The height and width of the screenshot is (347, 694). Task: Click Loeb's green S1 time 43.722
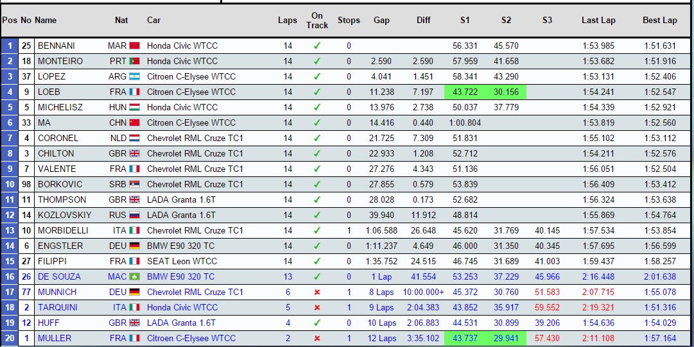click(465, 92)
